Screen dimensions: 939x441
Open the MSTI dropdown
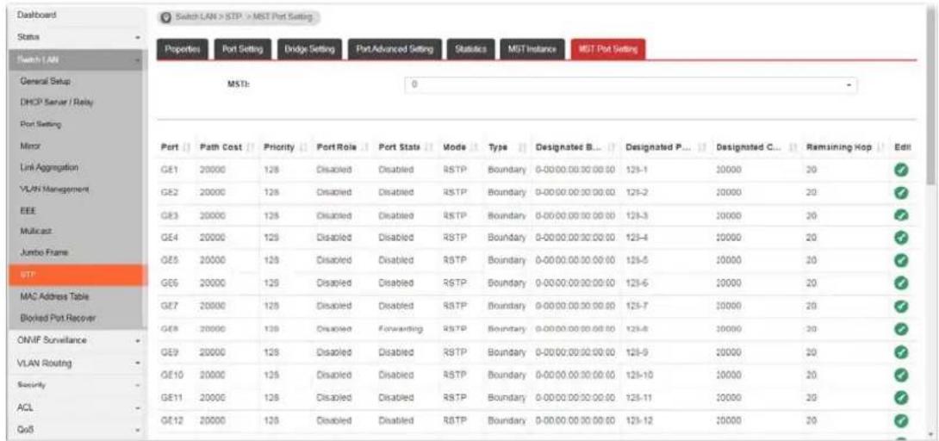tap(631, 85)
